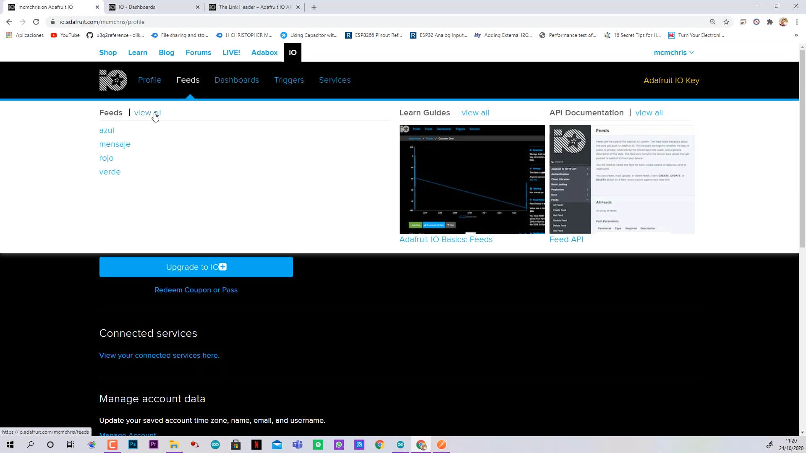Click View your connected services here

coord(160,355)
